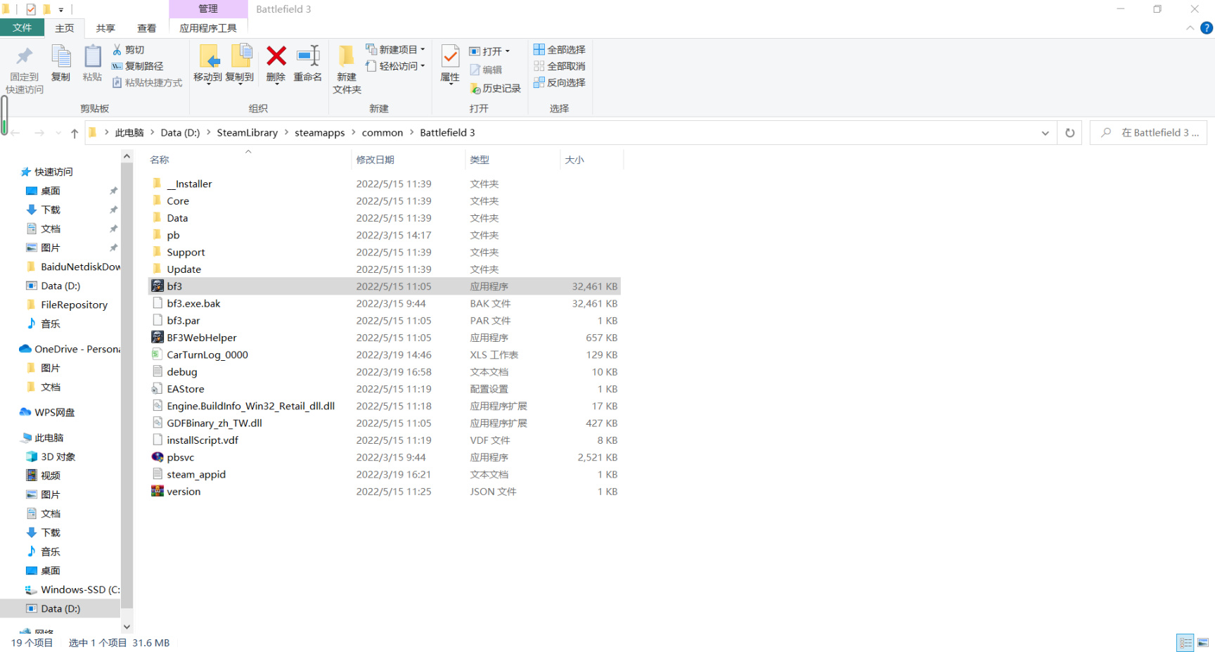The image size is (1215, 652).
Task: Open the address bar history dropdown
Action: [1046, 132]
